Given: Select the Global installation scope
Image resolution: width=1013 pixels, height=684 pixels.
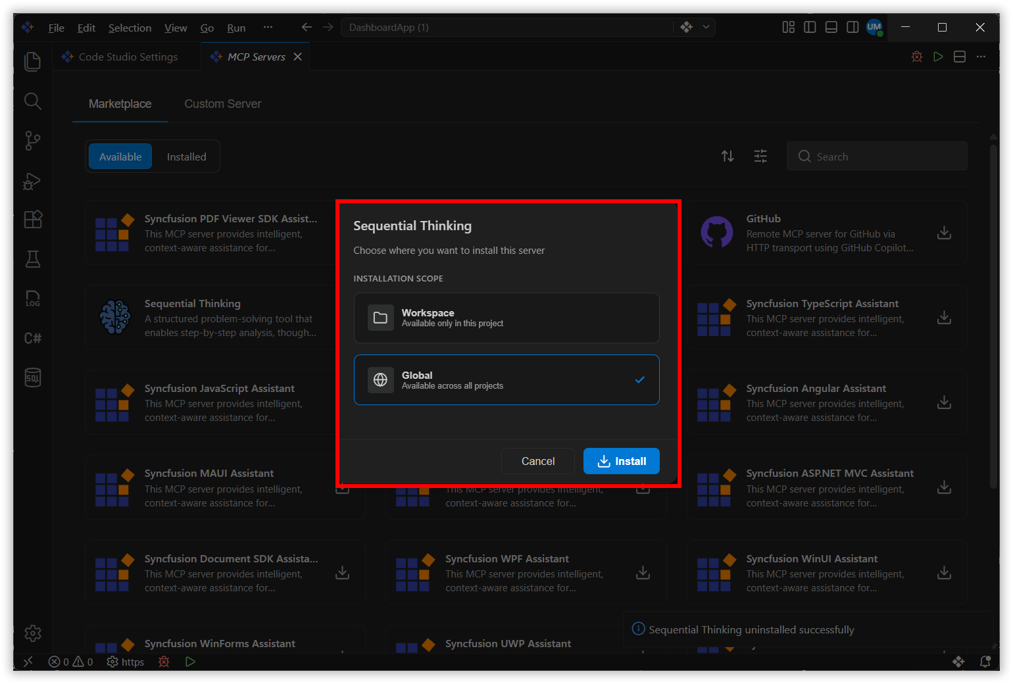Looking at the screenshot, I should tap(506, 379).
